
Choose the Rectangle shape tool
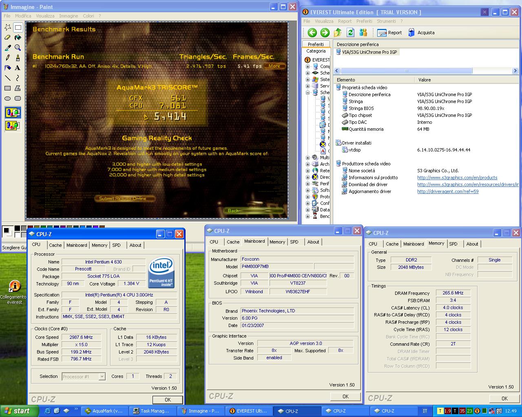click(7, 88)
